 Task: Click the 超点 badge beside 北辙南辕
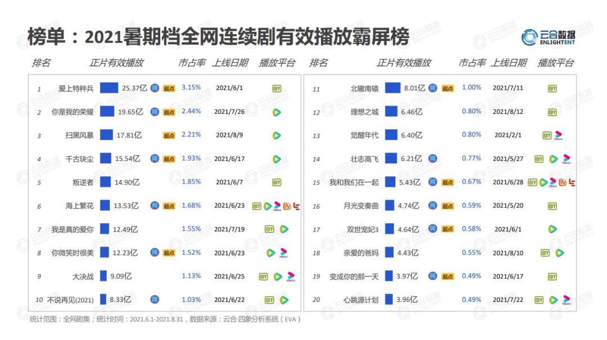(x=447, y=89)
